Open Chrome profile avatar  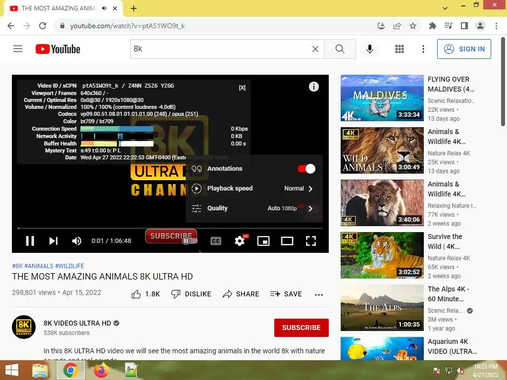480,26
